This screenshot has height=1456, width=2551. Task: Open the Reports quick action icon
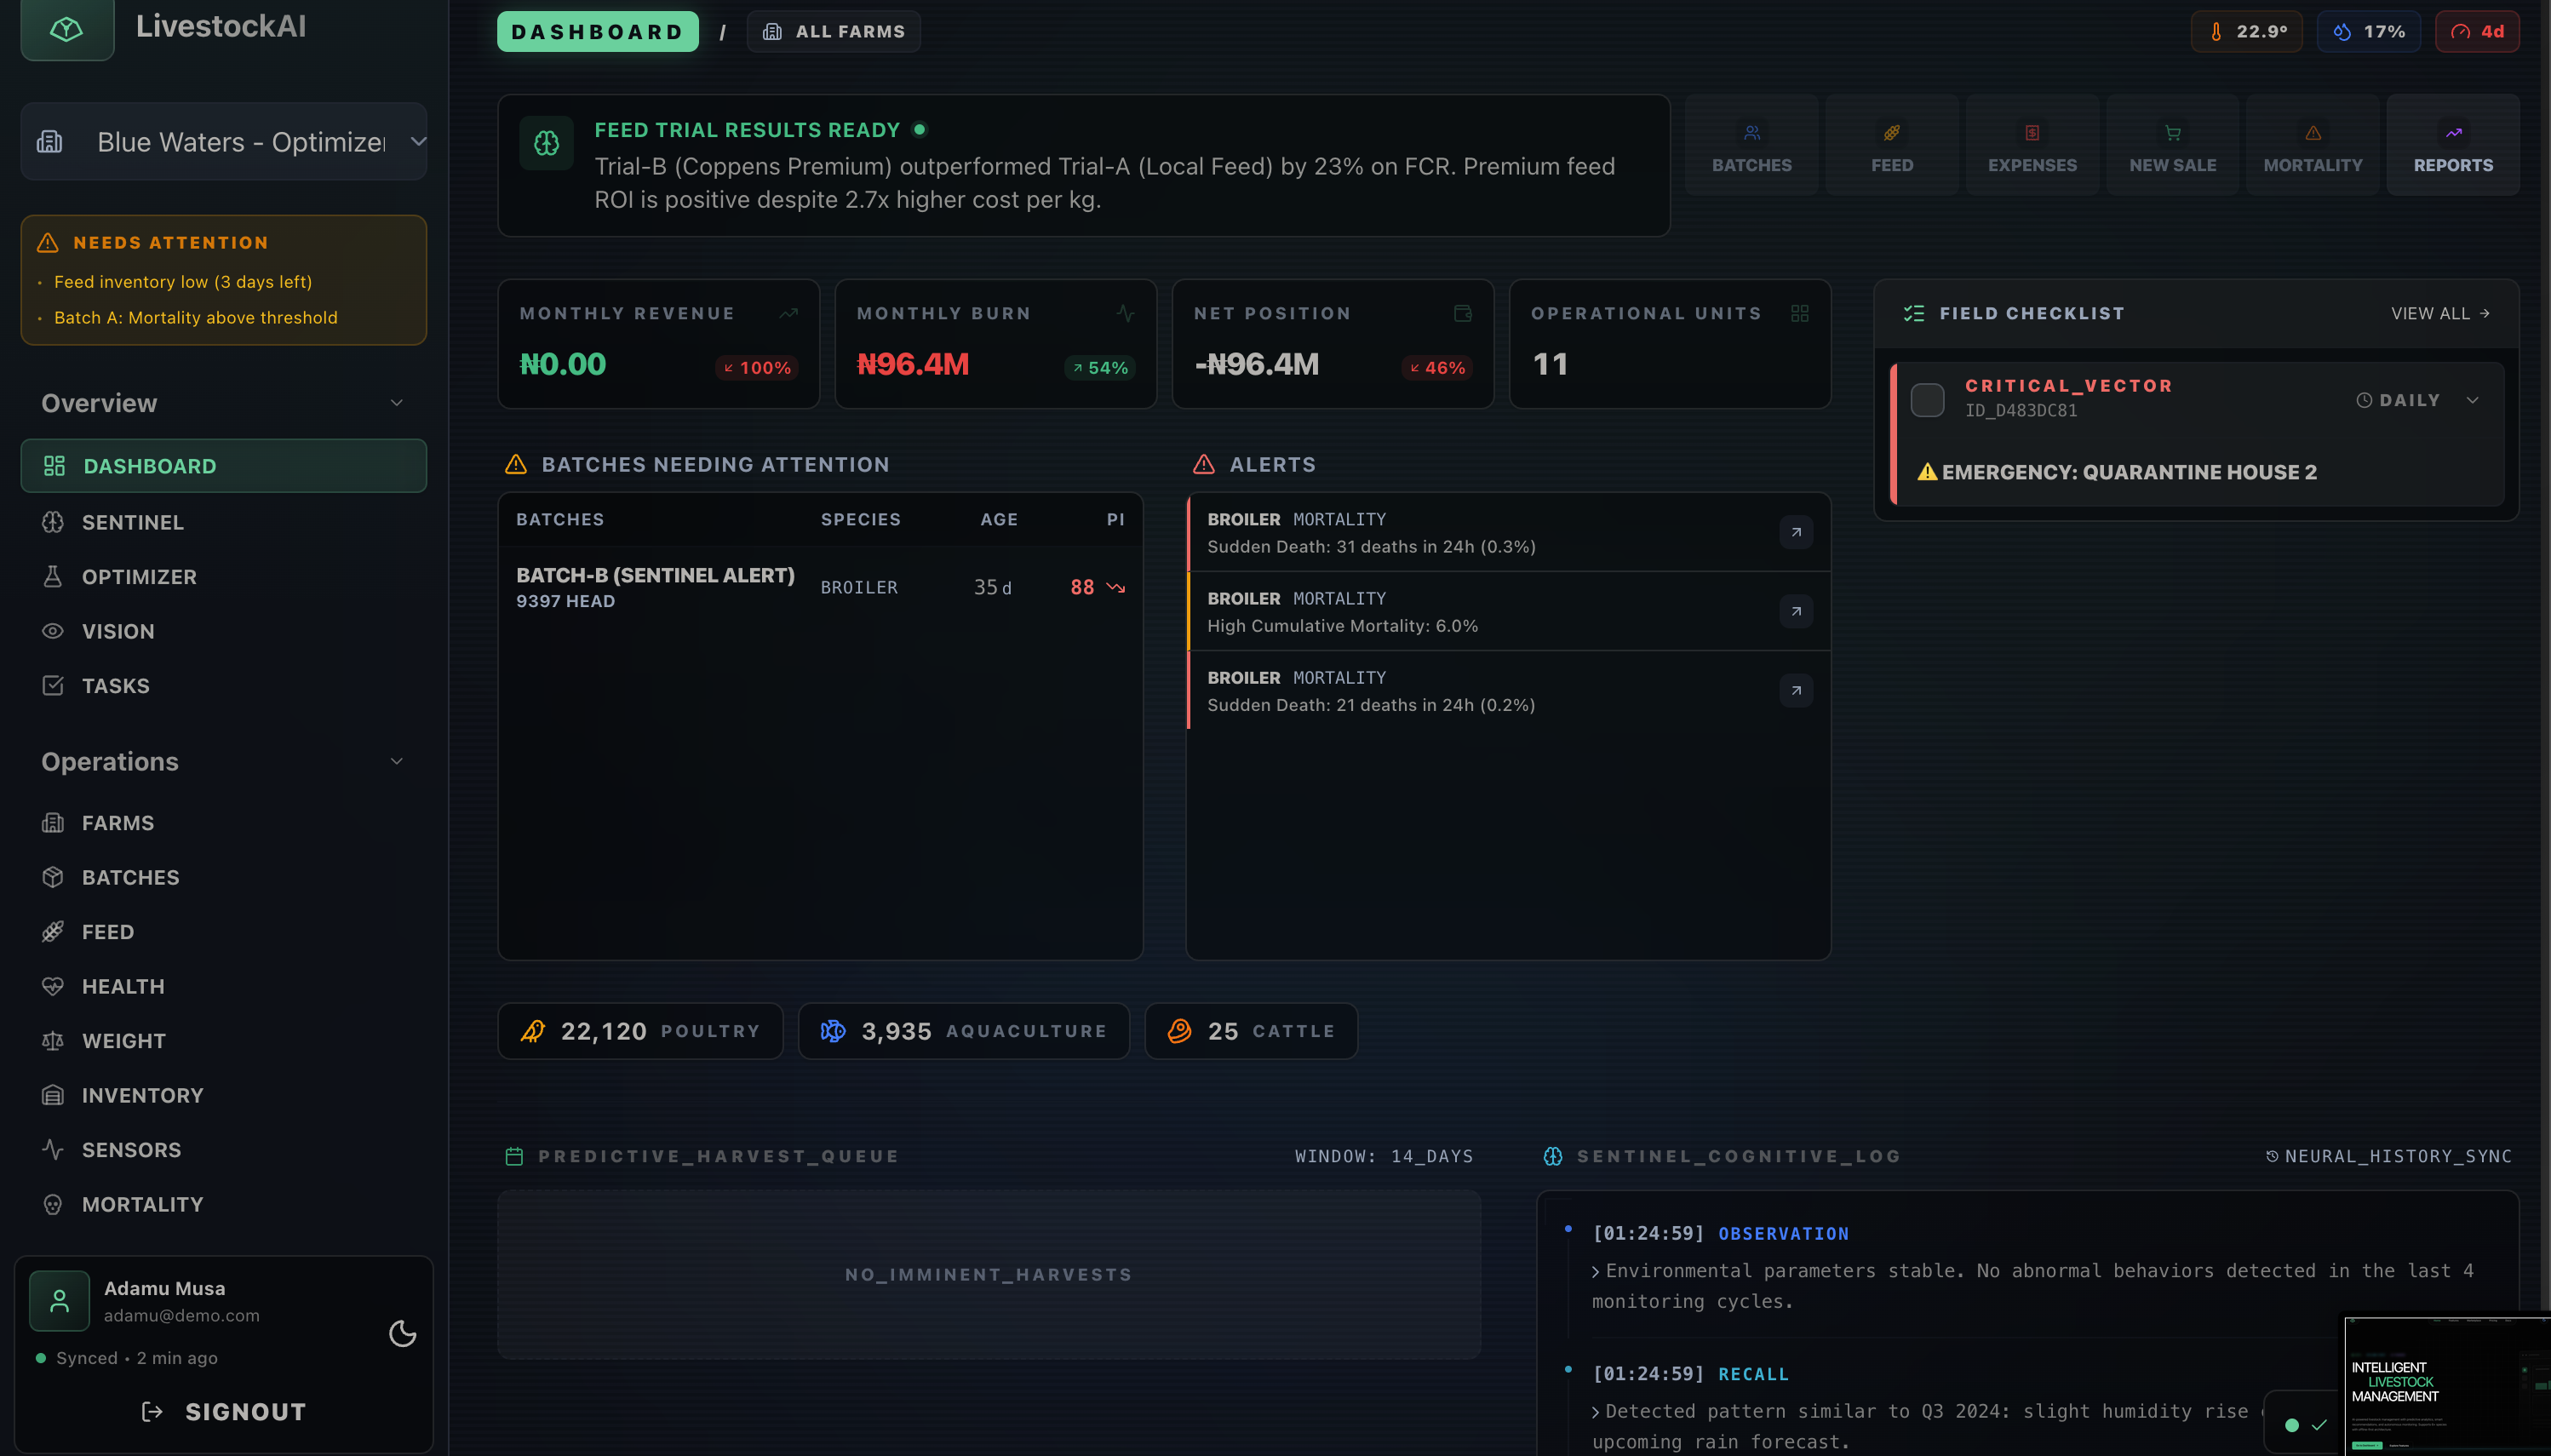coord(2452,133)
